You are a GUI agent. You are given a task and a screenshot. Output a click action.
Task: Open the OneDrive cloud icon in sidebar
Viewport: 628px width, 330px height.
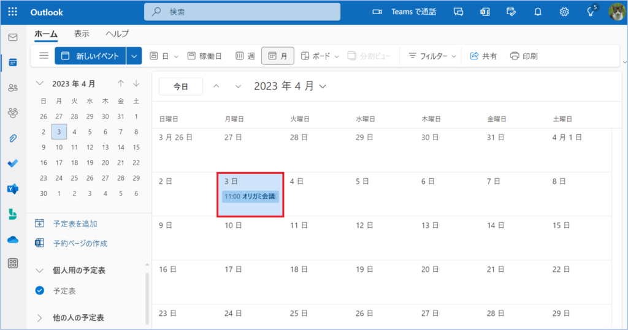pos(12,239)
